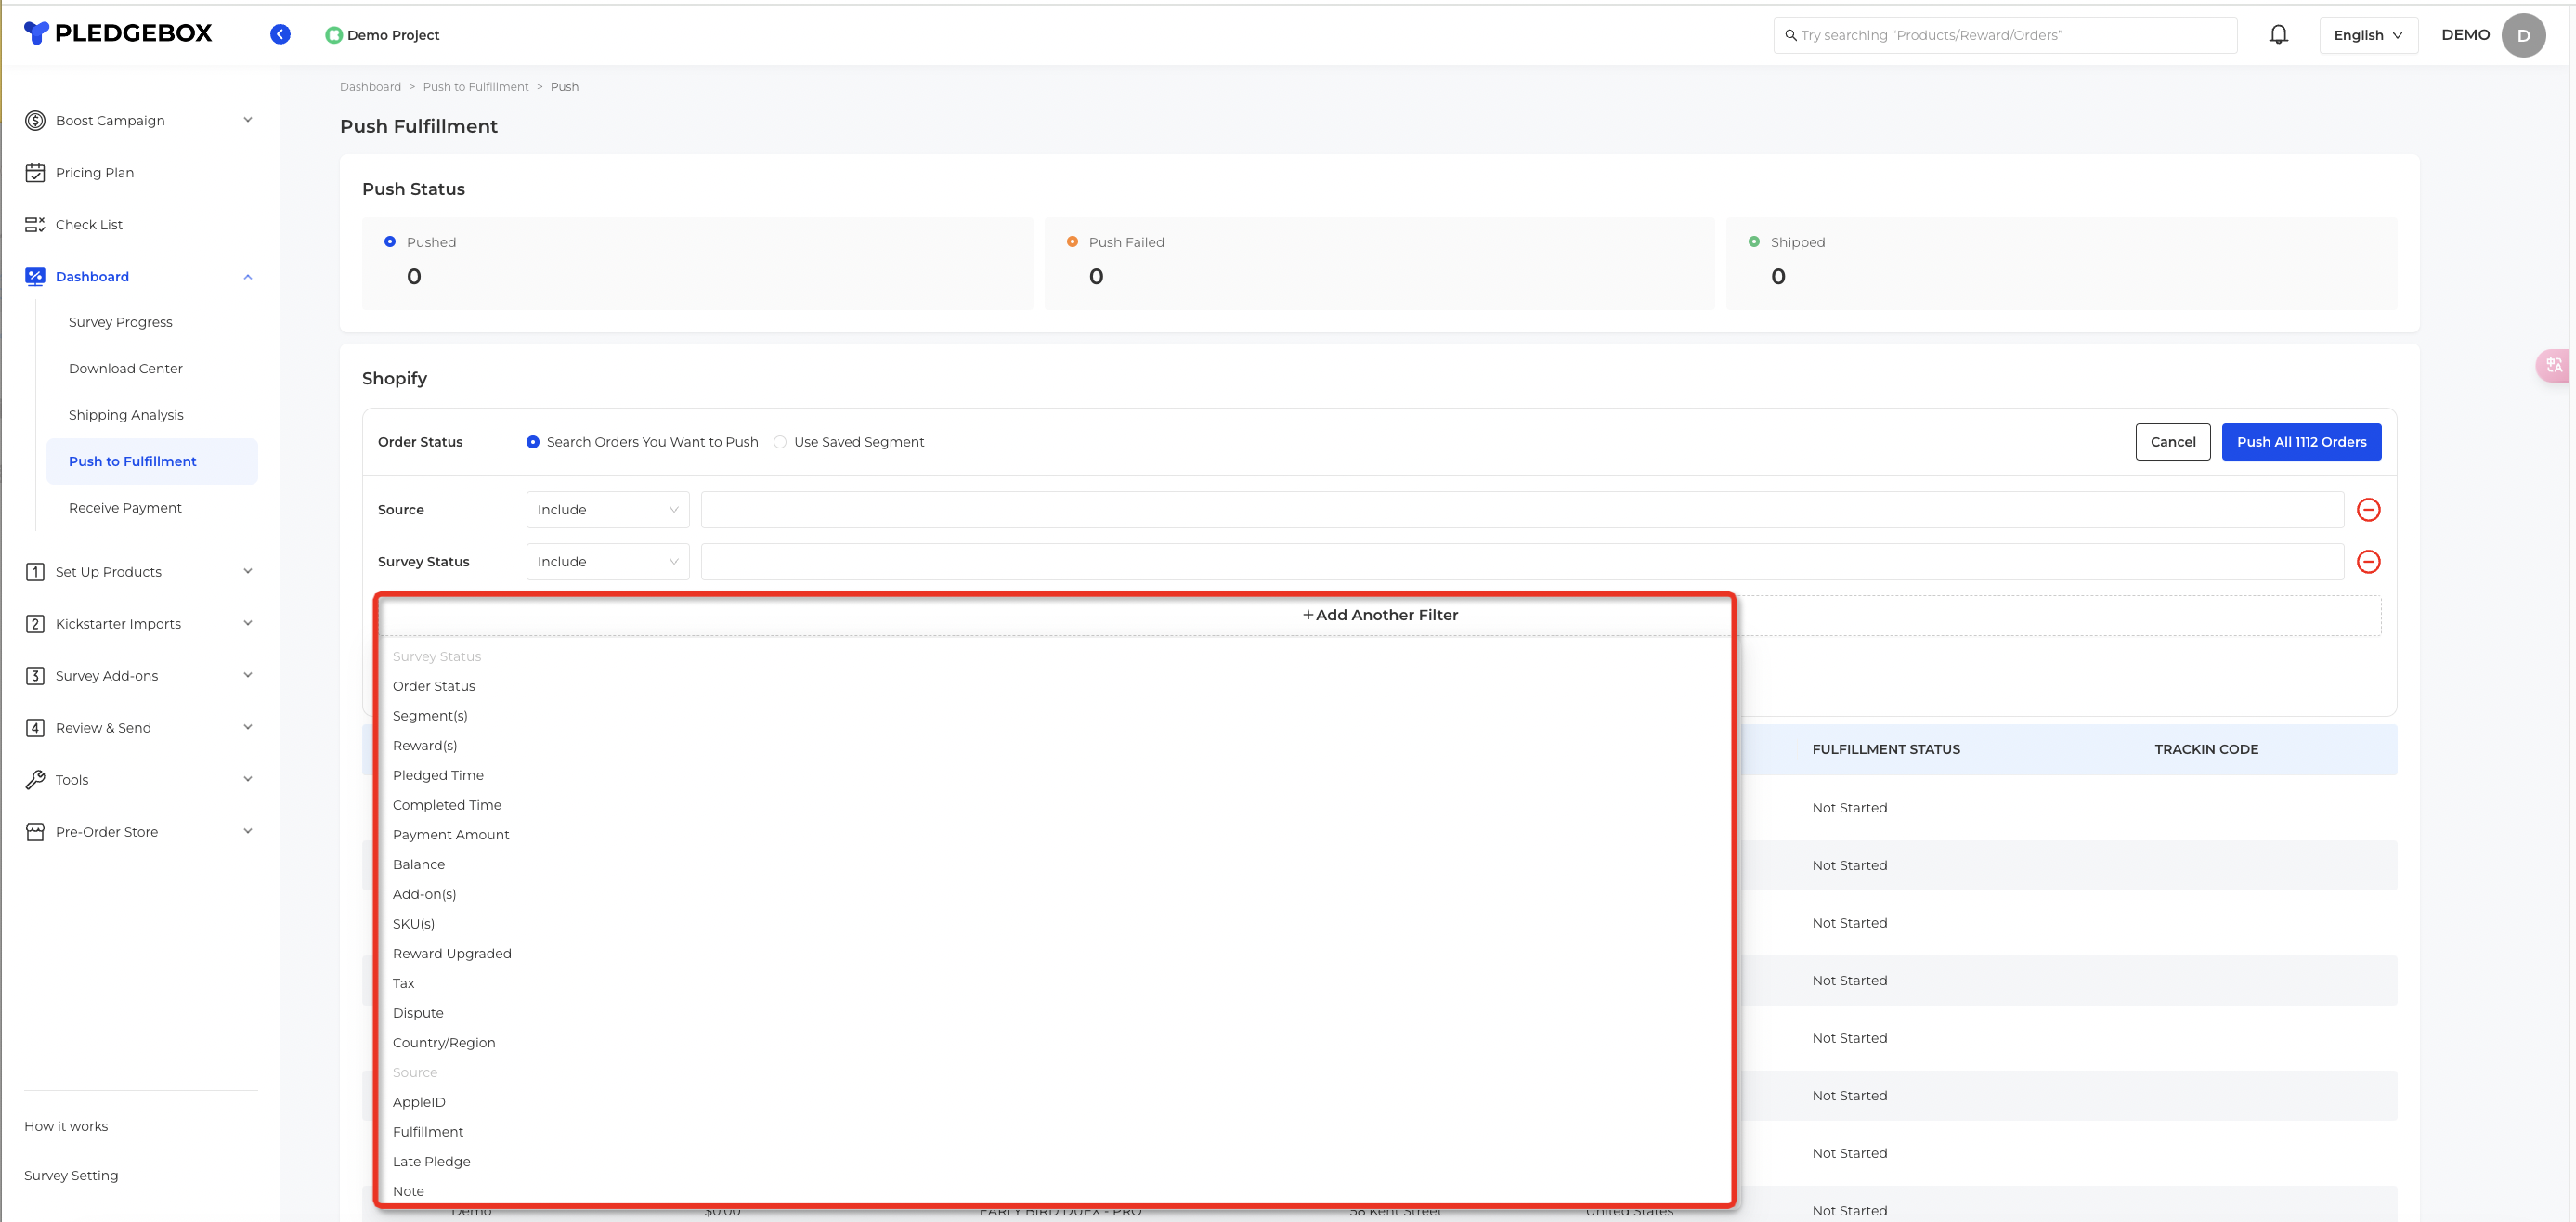Click the pink translate floating icon
2576x1222 pixels.
click(2553, 365)
